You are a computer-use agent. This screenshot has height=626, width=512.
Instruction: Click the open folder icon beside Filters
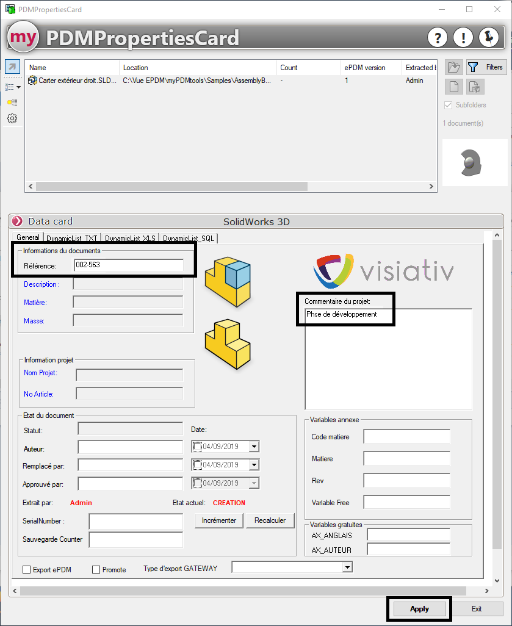(453, 67)
